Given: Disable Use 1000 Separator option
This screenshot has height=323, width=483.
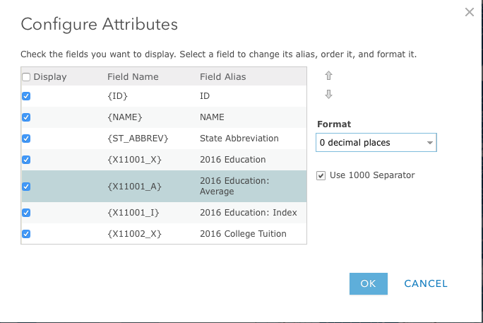Looking at the screenshot, I should click(x=322, y=175).
